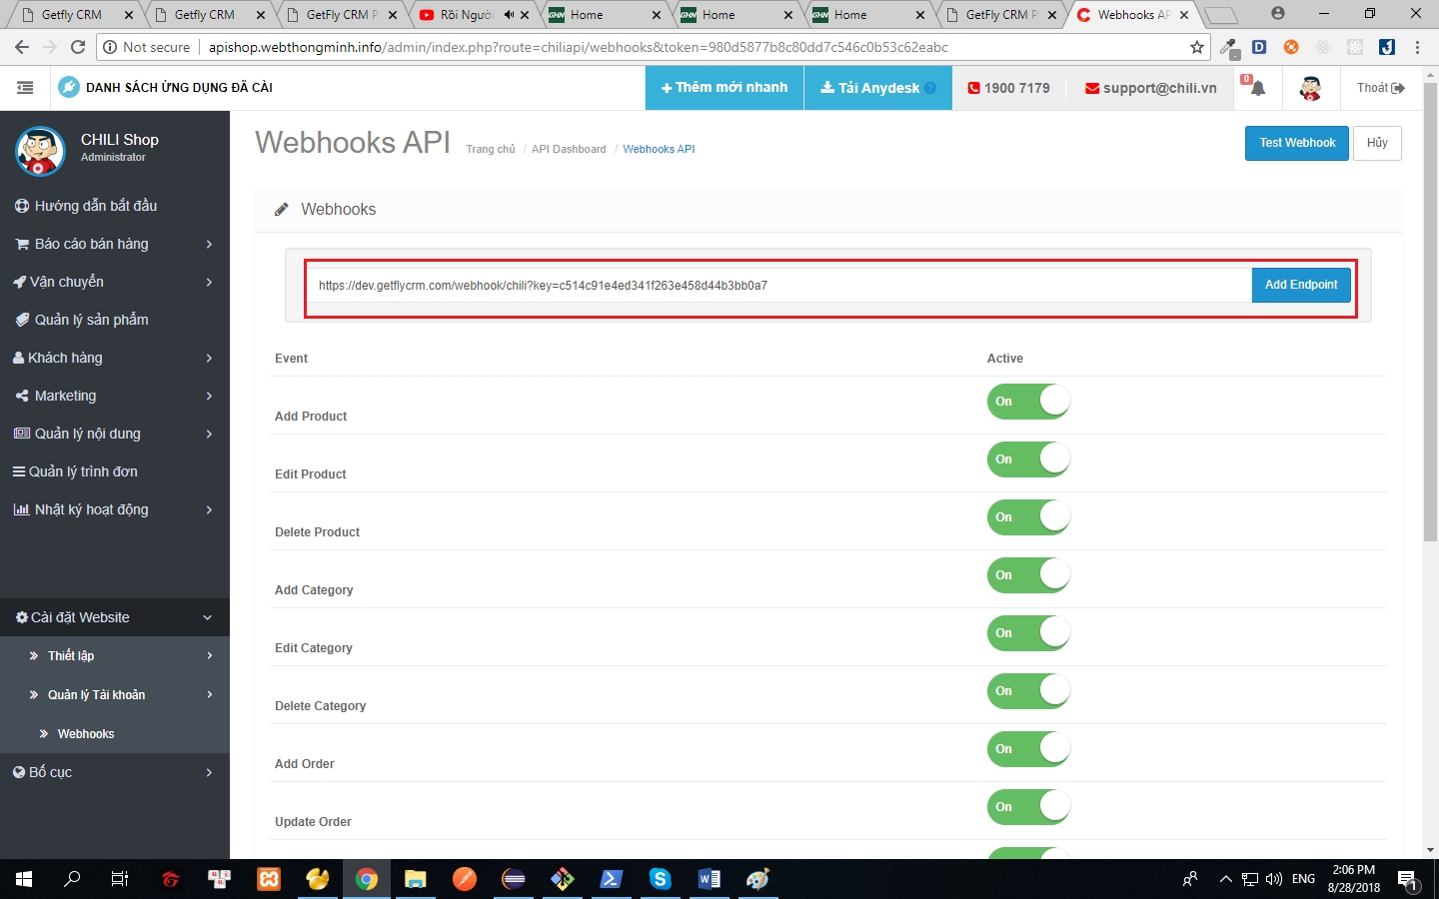Disable the Delete Category event switch
This screenshot has height=899, width=1439.
pos(1028,691)
